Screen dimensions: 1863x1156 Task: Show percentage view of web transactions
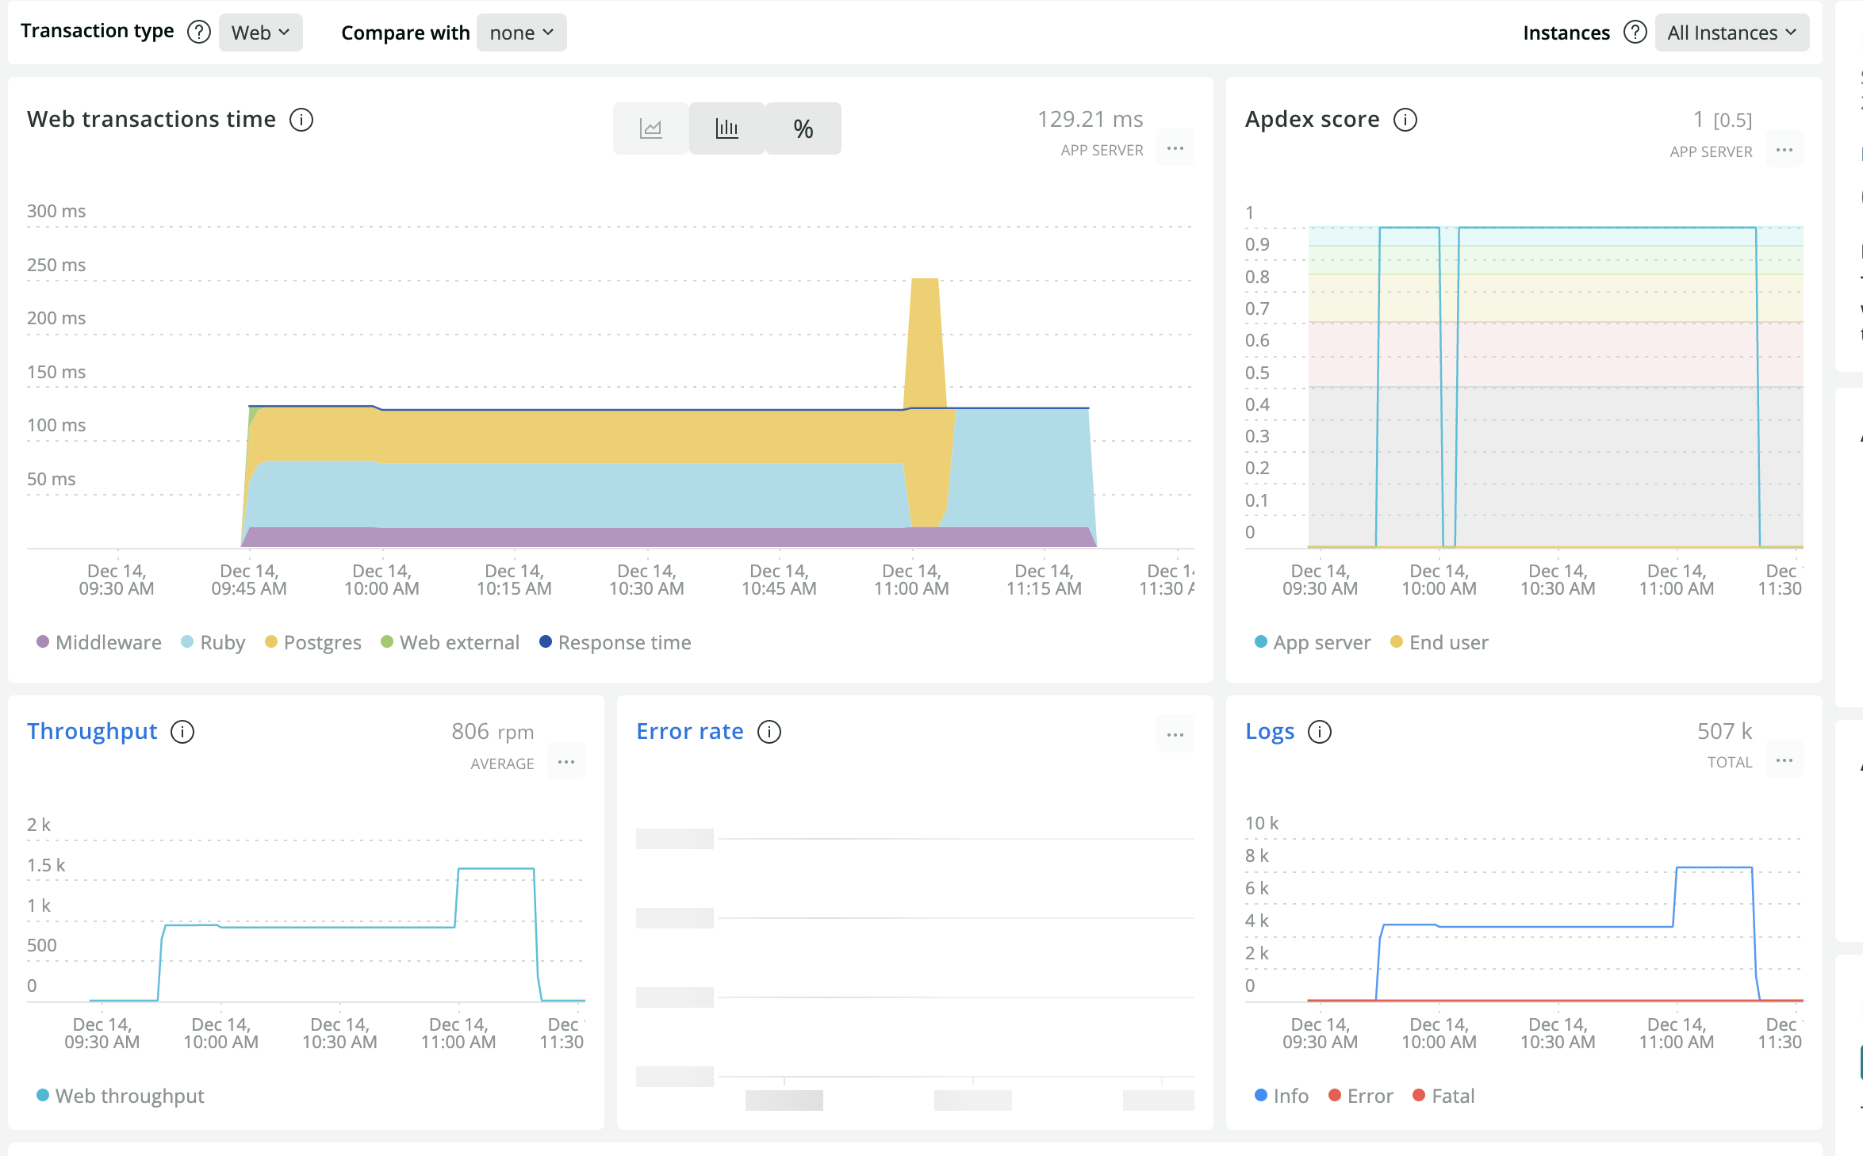803,128
